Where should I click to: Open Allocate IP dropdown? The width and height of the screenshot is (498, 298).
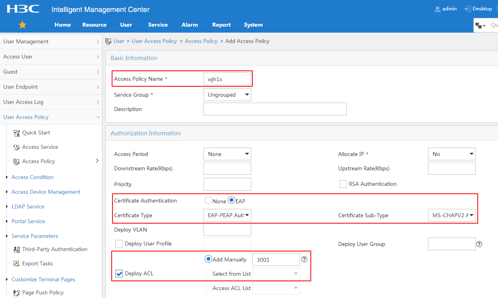click(x=452, y=154)
